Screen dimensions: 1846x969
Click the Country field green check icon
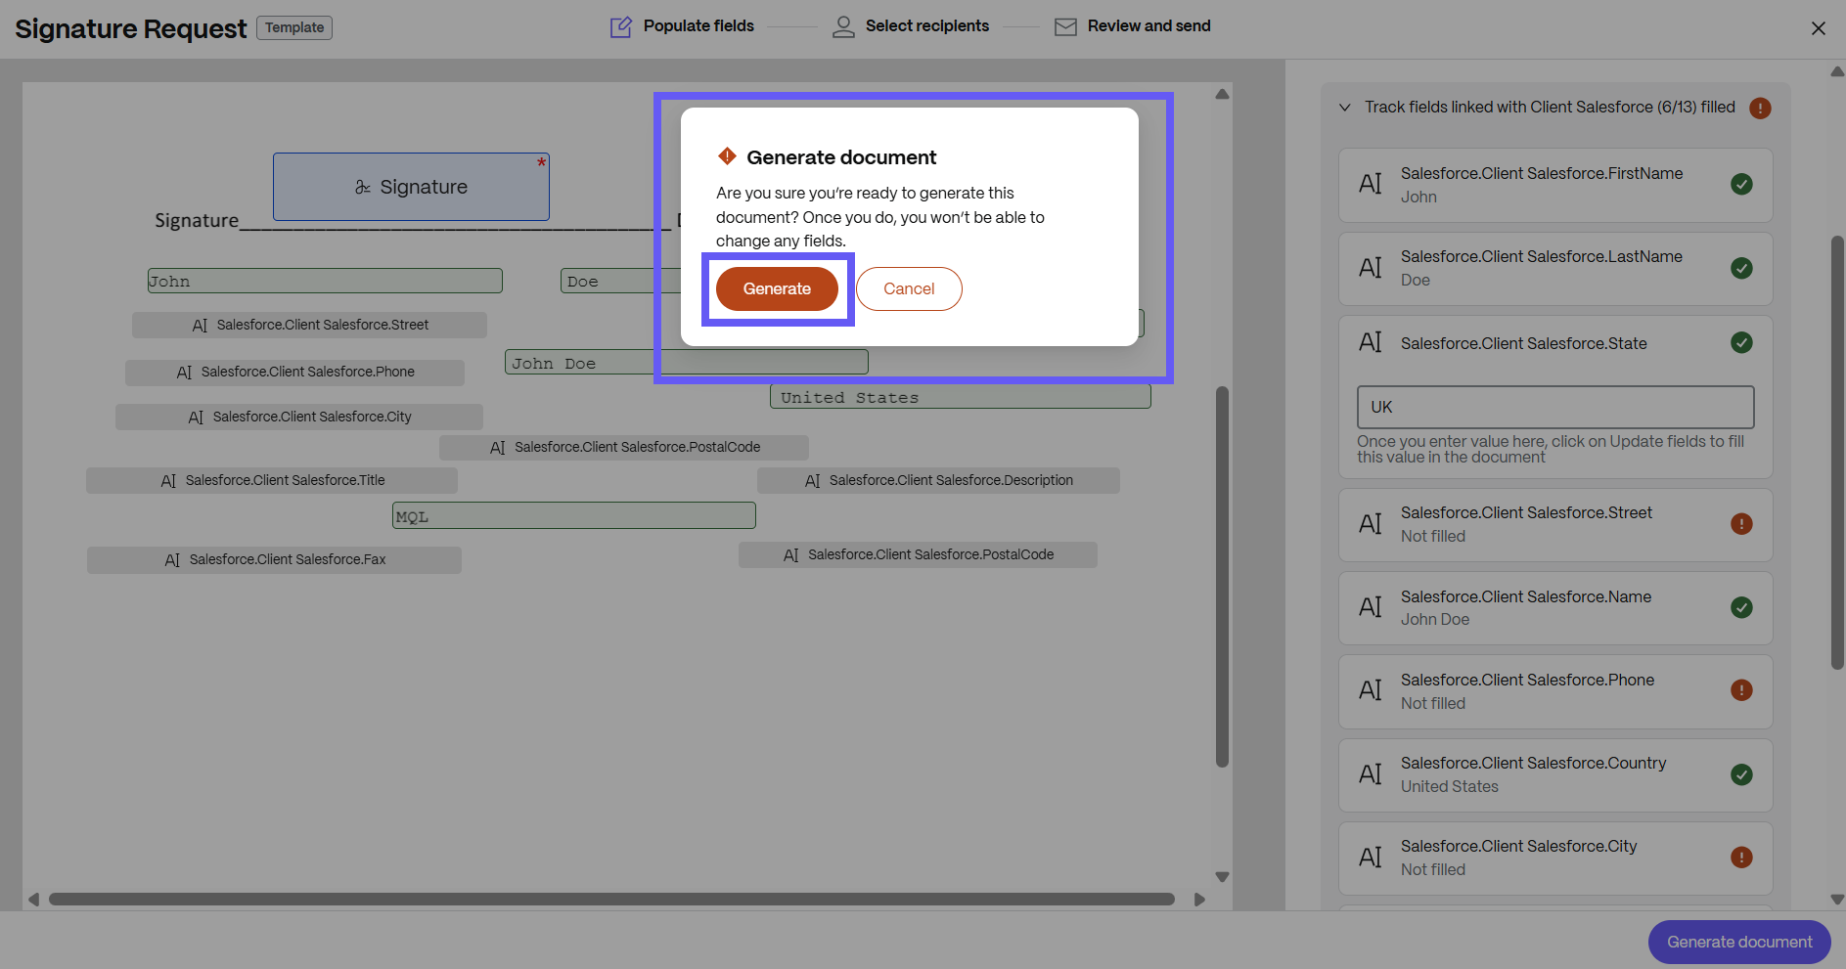(x=1741, y=774)
